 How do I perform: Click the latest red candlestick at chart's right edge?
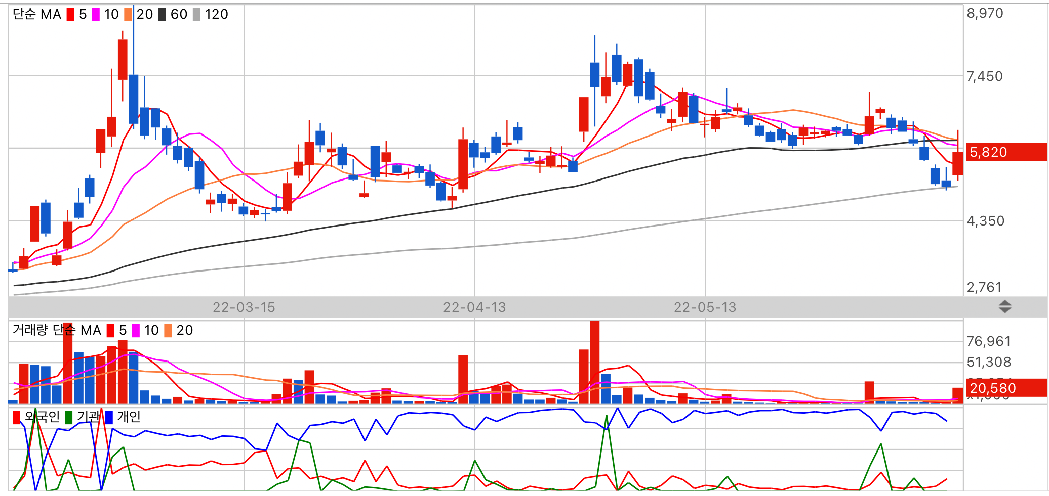pyautogui.click(x=958, y=163)
